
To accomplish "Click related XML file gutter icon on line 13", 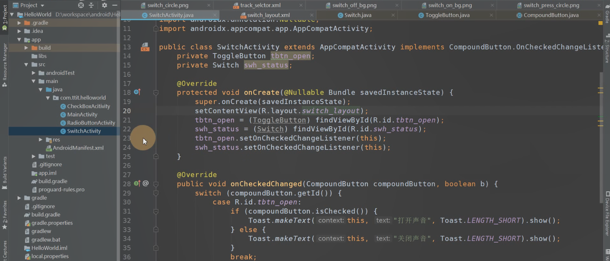I will [144, 47].
